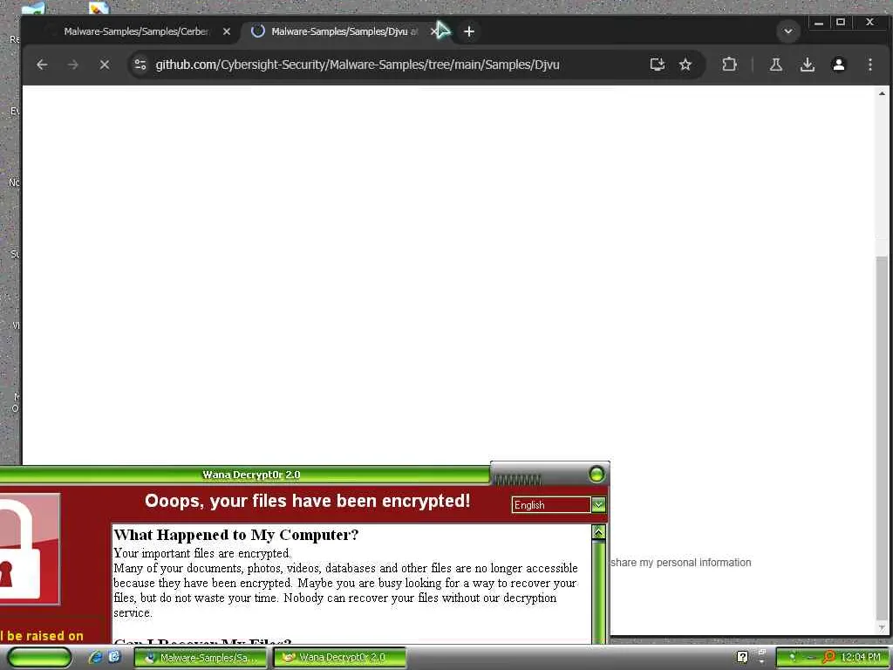Open Chrome Labs flask icon
The image size is (893, 670).
pyautogui.click(x=775, y=65)
